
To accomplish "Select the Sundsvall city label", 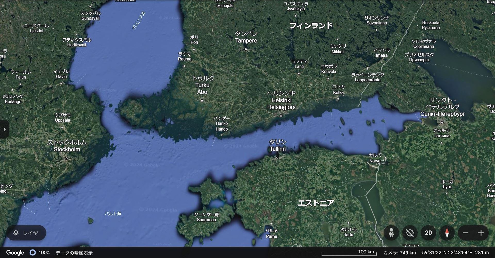I will 90,16.
